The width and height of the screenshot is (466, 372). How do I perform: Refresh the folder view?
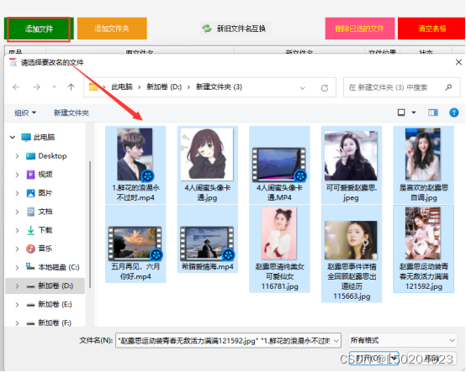[325, 88]
